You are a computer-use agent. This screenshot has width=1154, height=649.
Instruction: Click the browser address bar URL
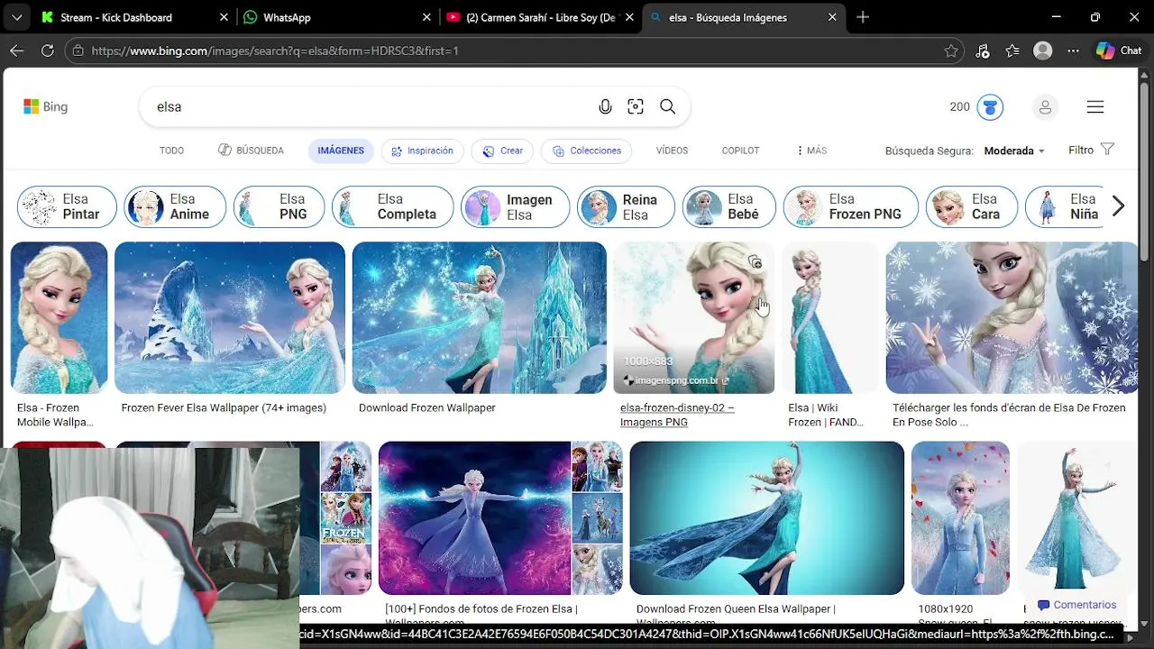275,51
